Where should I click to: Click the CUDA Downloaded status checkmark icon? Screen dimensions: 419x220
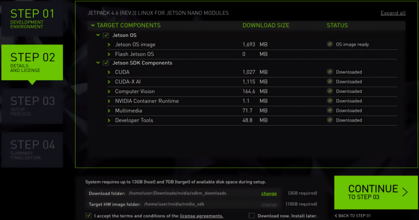point(330,72)
